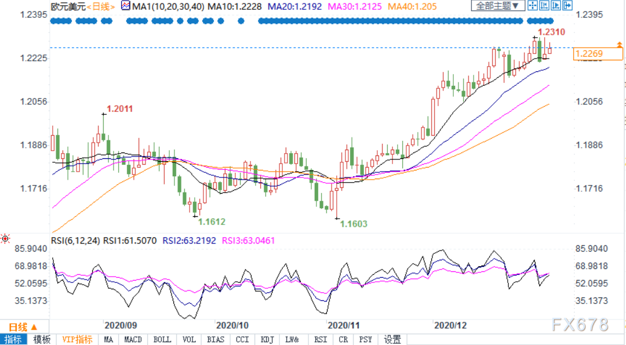Select the RSI indicator button
The width and height of the screenshot is (626, 345).
320,339
